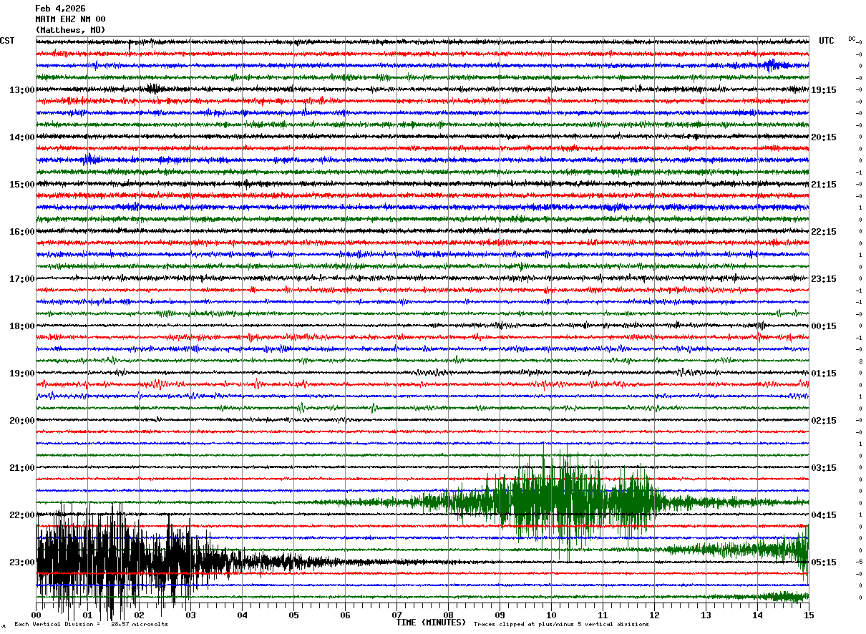Viewport: 866px width, 634px height.
Task: Click the DC offset column header
Action: click(x=852, y=39)
